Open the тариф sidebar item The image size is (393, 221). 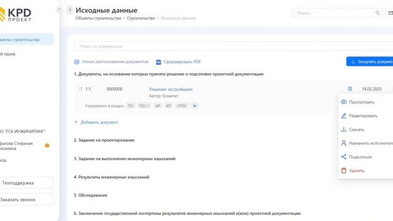[8, 54]
